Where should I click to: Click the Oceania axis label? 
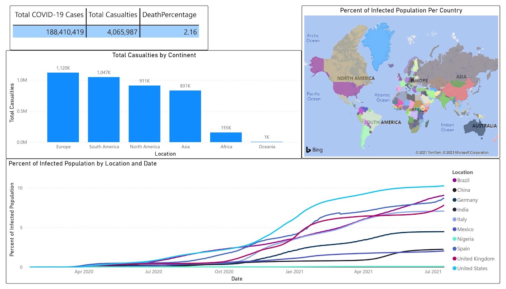point(267,147)
